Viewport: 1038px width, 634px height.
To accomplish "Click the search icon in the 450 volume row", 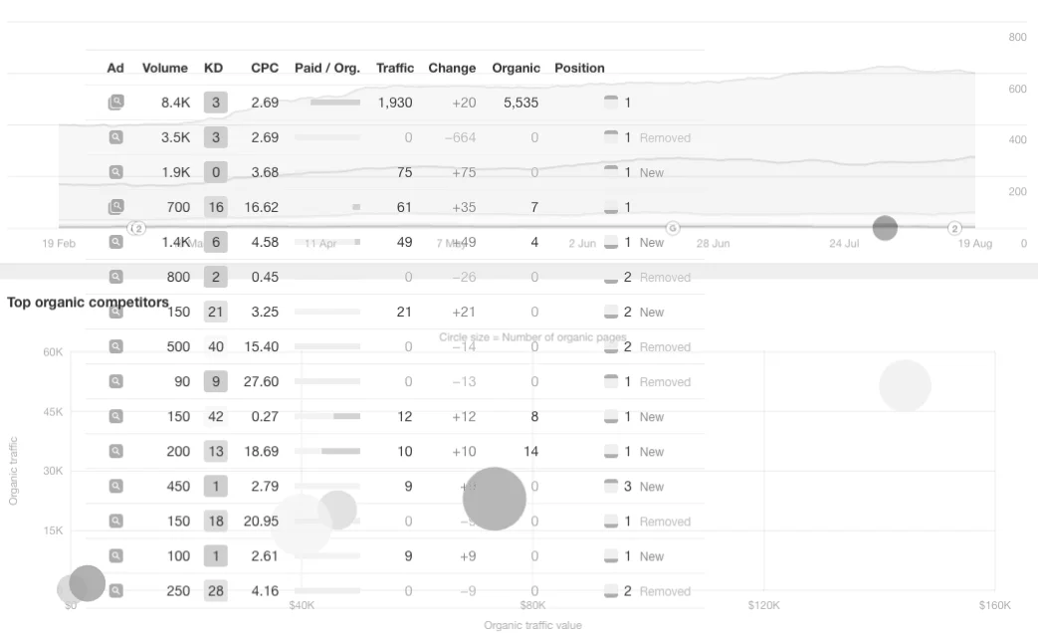I will click(x=115, y=486).
